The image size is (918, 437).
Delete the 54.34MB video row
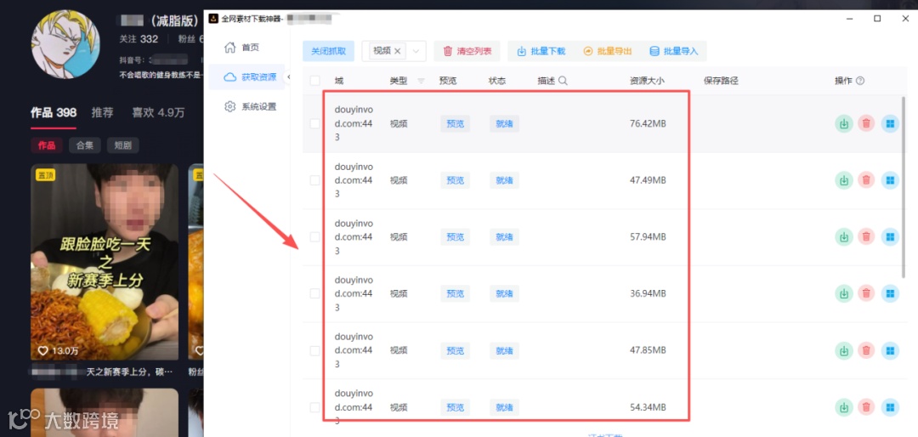[x=866, y=407]
